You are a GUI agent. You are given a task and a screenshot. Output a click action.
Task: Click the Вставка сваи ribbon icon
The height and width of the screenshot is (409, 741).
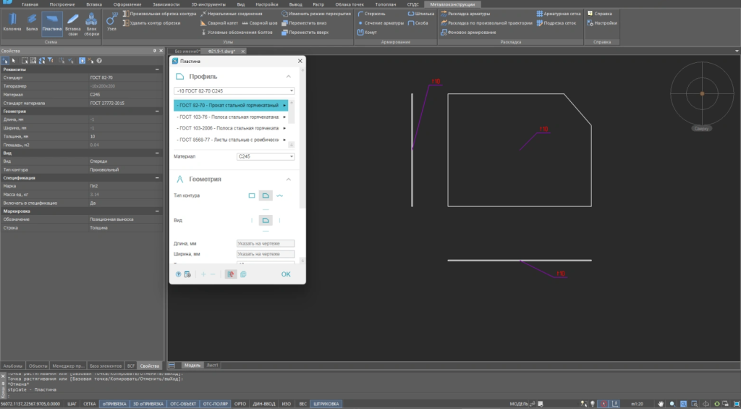pyautogui.click(x=72, y=22)
